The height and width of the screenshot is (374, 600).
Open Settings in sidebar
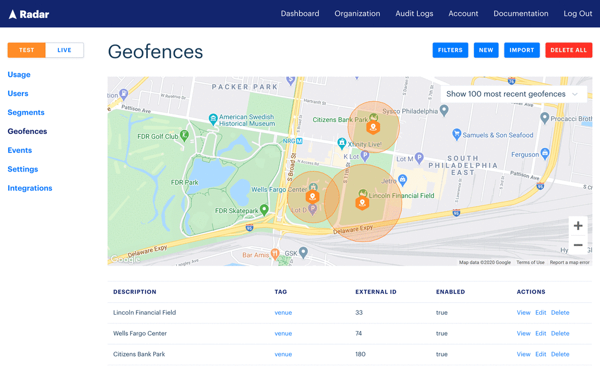pyautogui.click(x=22, y=169)
